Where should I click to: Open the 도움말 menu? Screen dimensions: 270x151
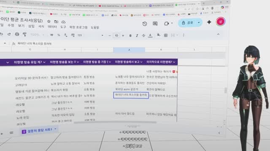94,28
